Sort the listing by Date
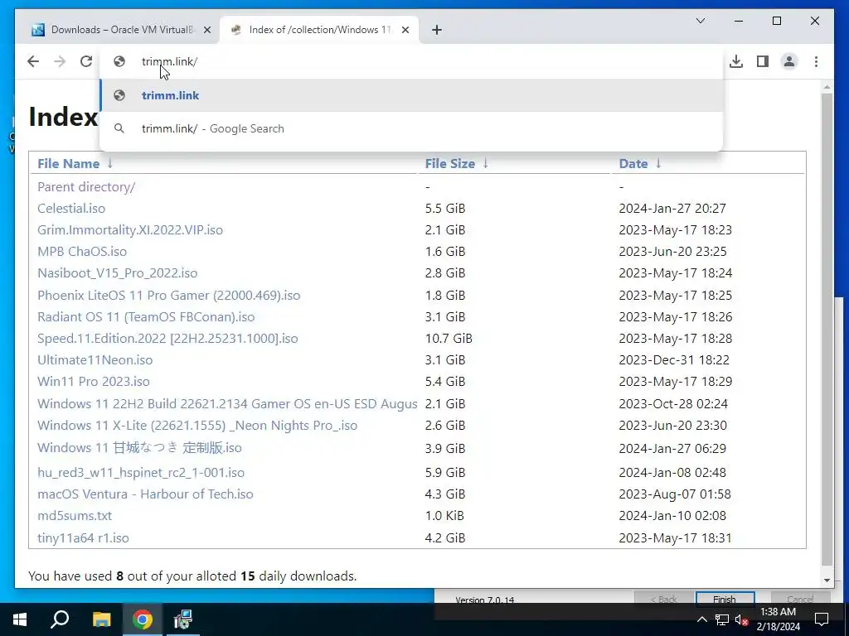 (633, 164)
